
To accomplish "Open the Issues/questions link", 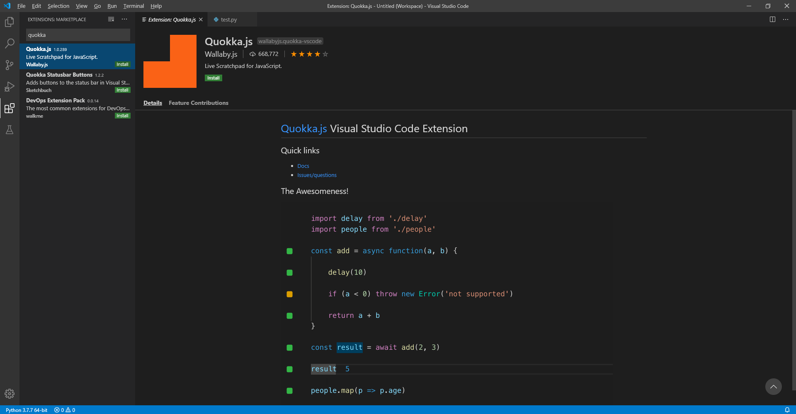I will pyautogui.click(x=317, y=175).
